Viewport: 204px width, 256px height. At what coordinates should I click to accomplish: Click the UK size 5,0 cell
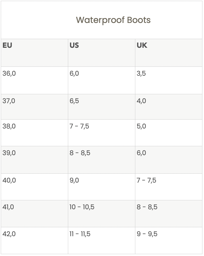tap(141, 126)
